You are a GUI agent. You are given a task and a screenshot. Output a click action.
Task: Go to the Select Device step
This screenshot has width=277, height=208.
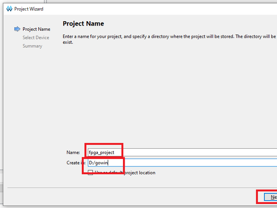tap(36, 38)
